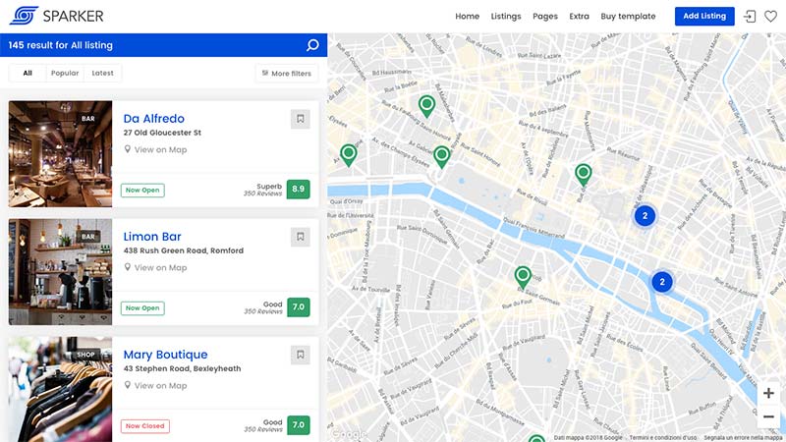Image resolution: width=786 pixels, height=442 pixels.
Task: Open the Mary Boutique listing thumbnail
Action: [60, 388]
